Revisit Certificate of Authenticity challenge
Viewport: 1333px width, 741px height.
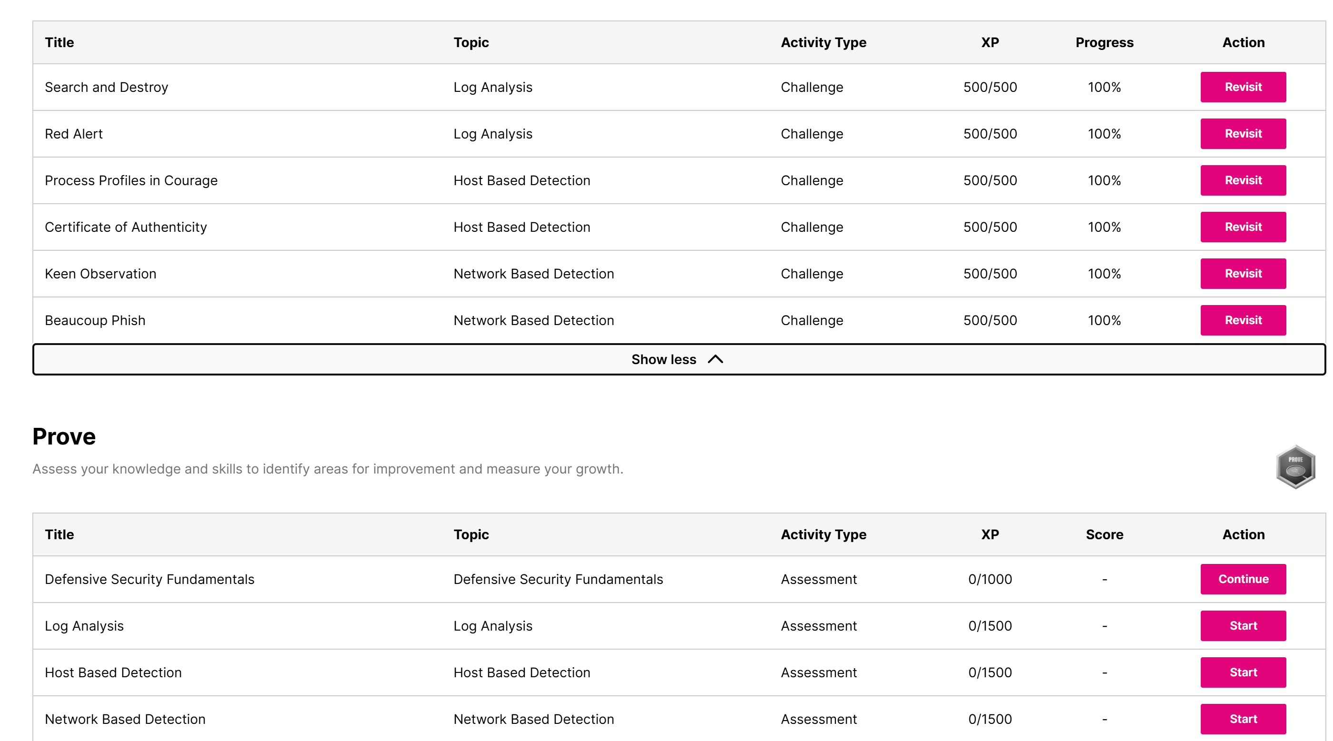1243,227
